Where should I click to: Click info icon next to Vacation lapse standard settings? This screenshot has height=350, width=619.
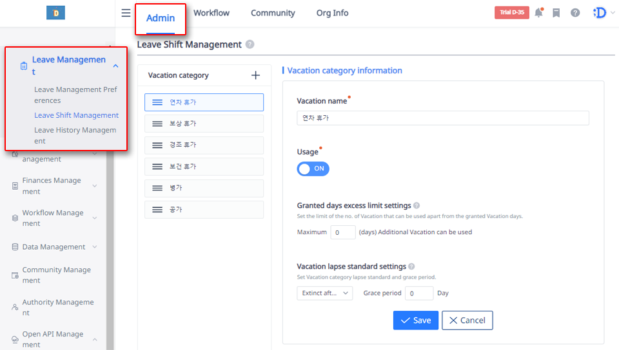pyautogui.click(x=411, y=266)
